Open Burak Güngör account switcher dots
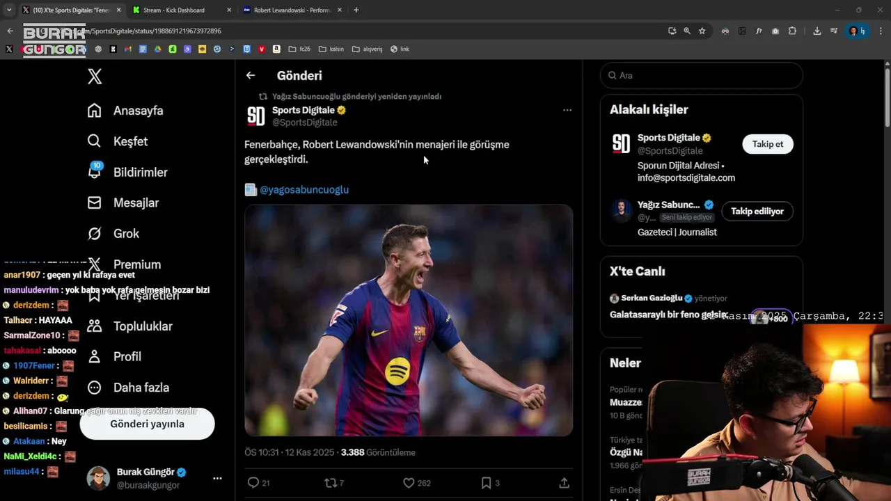The height and width of the screenshot is (501, 891). (x=217, y=478)
